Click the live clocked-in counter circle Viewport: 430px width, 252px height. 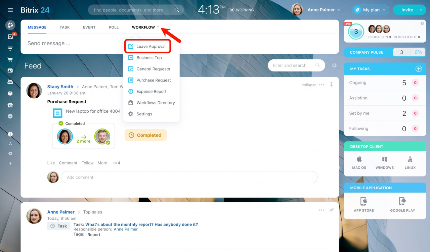356,32
